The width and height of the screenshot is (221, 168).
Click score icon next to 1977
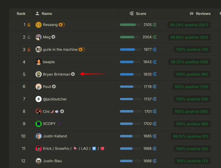(x=154, y=49)
